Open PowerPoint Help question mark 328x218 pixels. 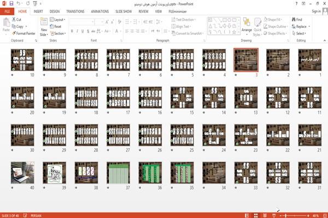click(296, 4)
